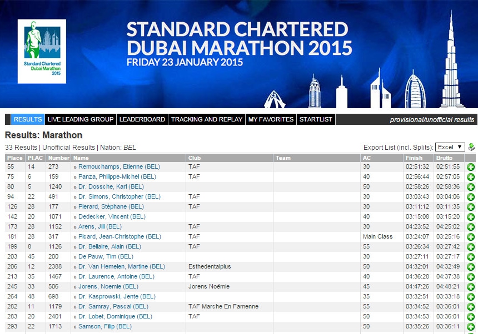
Task: Open runner link Panza, Philippe-Michel (BEL)
Action: coord(117,177)
